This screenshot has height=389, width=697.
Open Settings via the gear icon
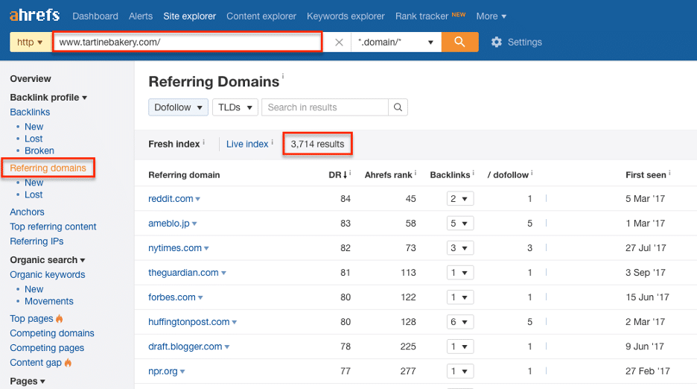click(x=497, y=42)
